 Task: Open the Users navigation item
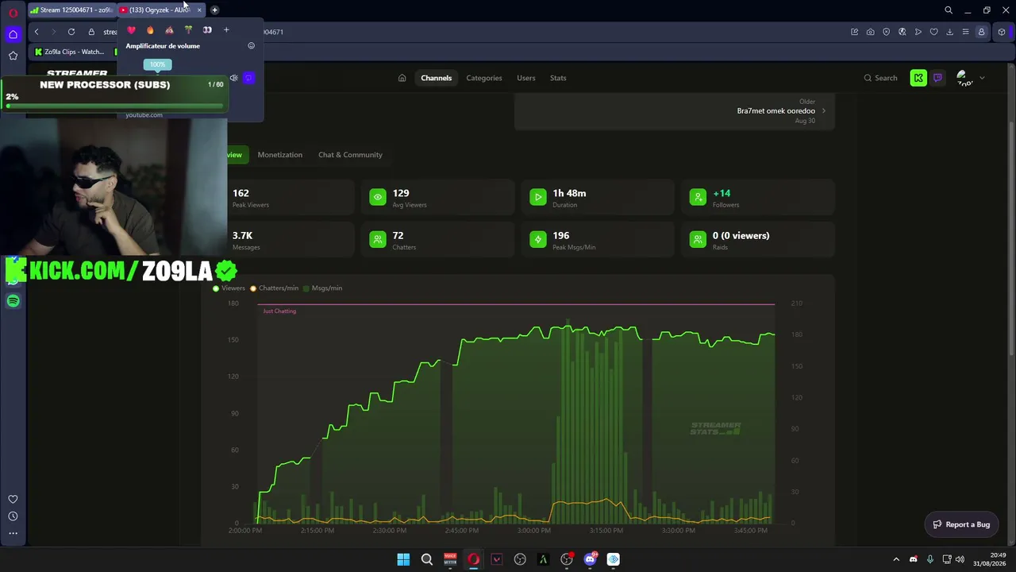pos(526,78)
